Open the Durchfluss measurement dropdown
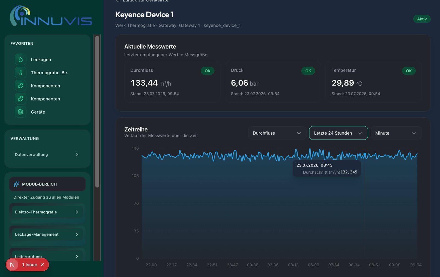Screen dimensions: 440x277 coord(277,133)
